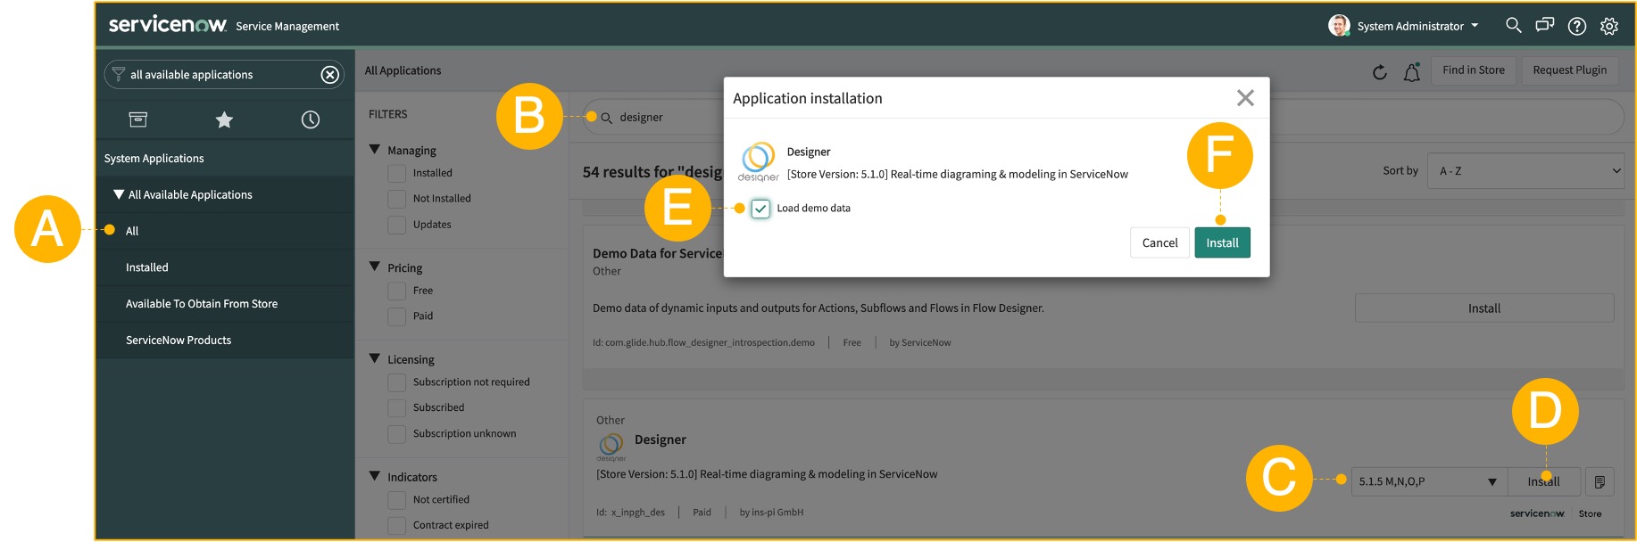The image size is (1637, 542).
Task: Toggle the Load demo data checkbox
Action: pyautogui.click(x=760, y=209)
